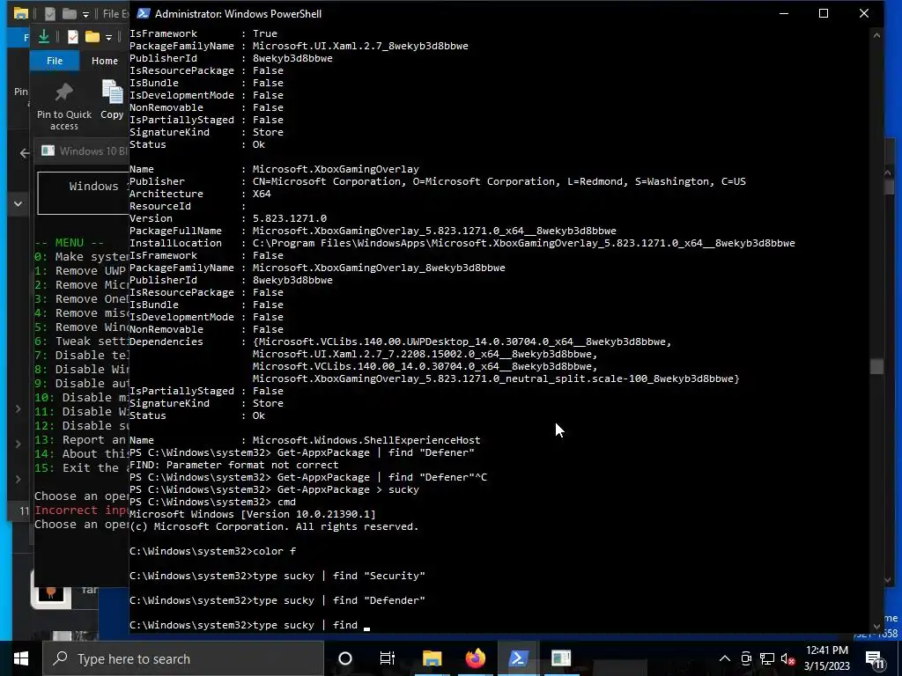Click scroll down arrow in PowerShell window
This screenshot has height=676, width=902.
pyautogui.click(x=876, y=627)
